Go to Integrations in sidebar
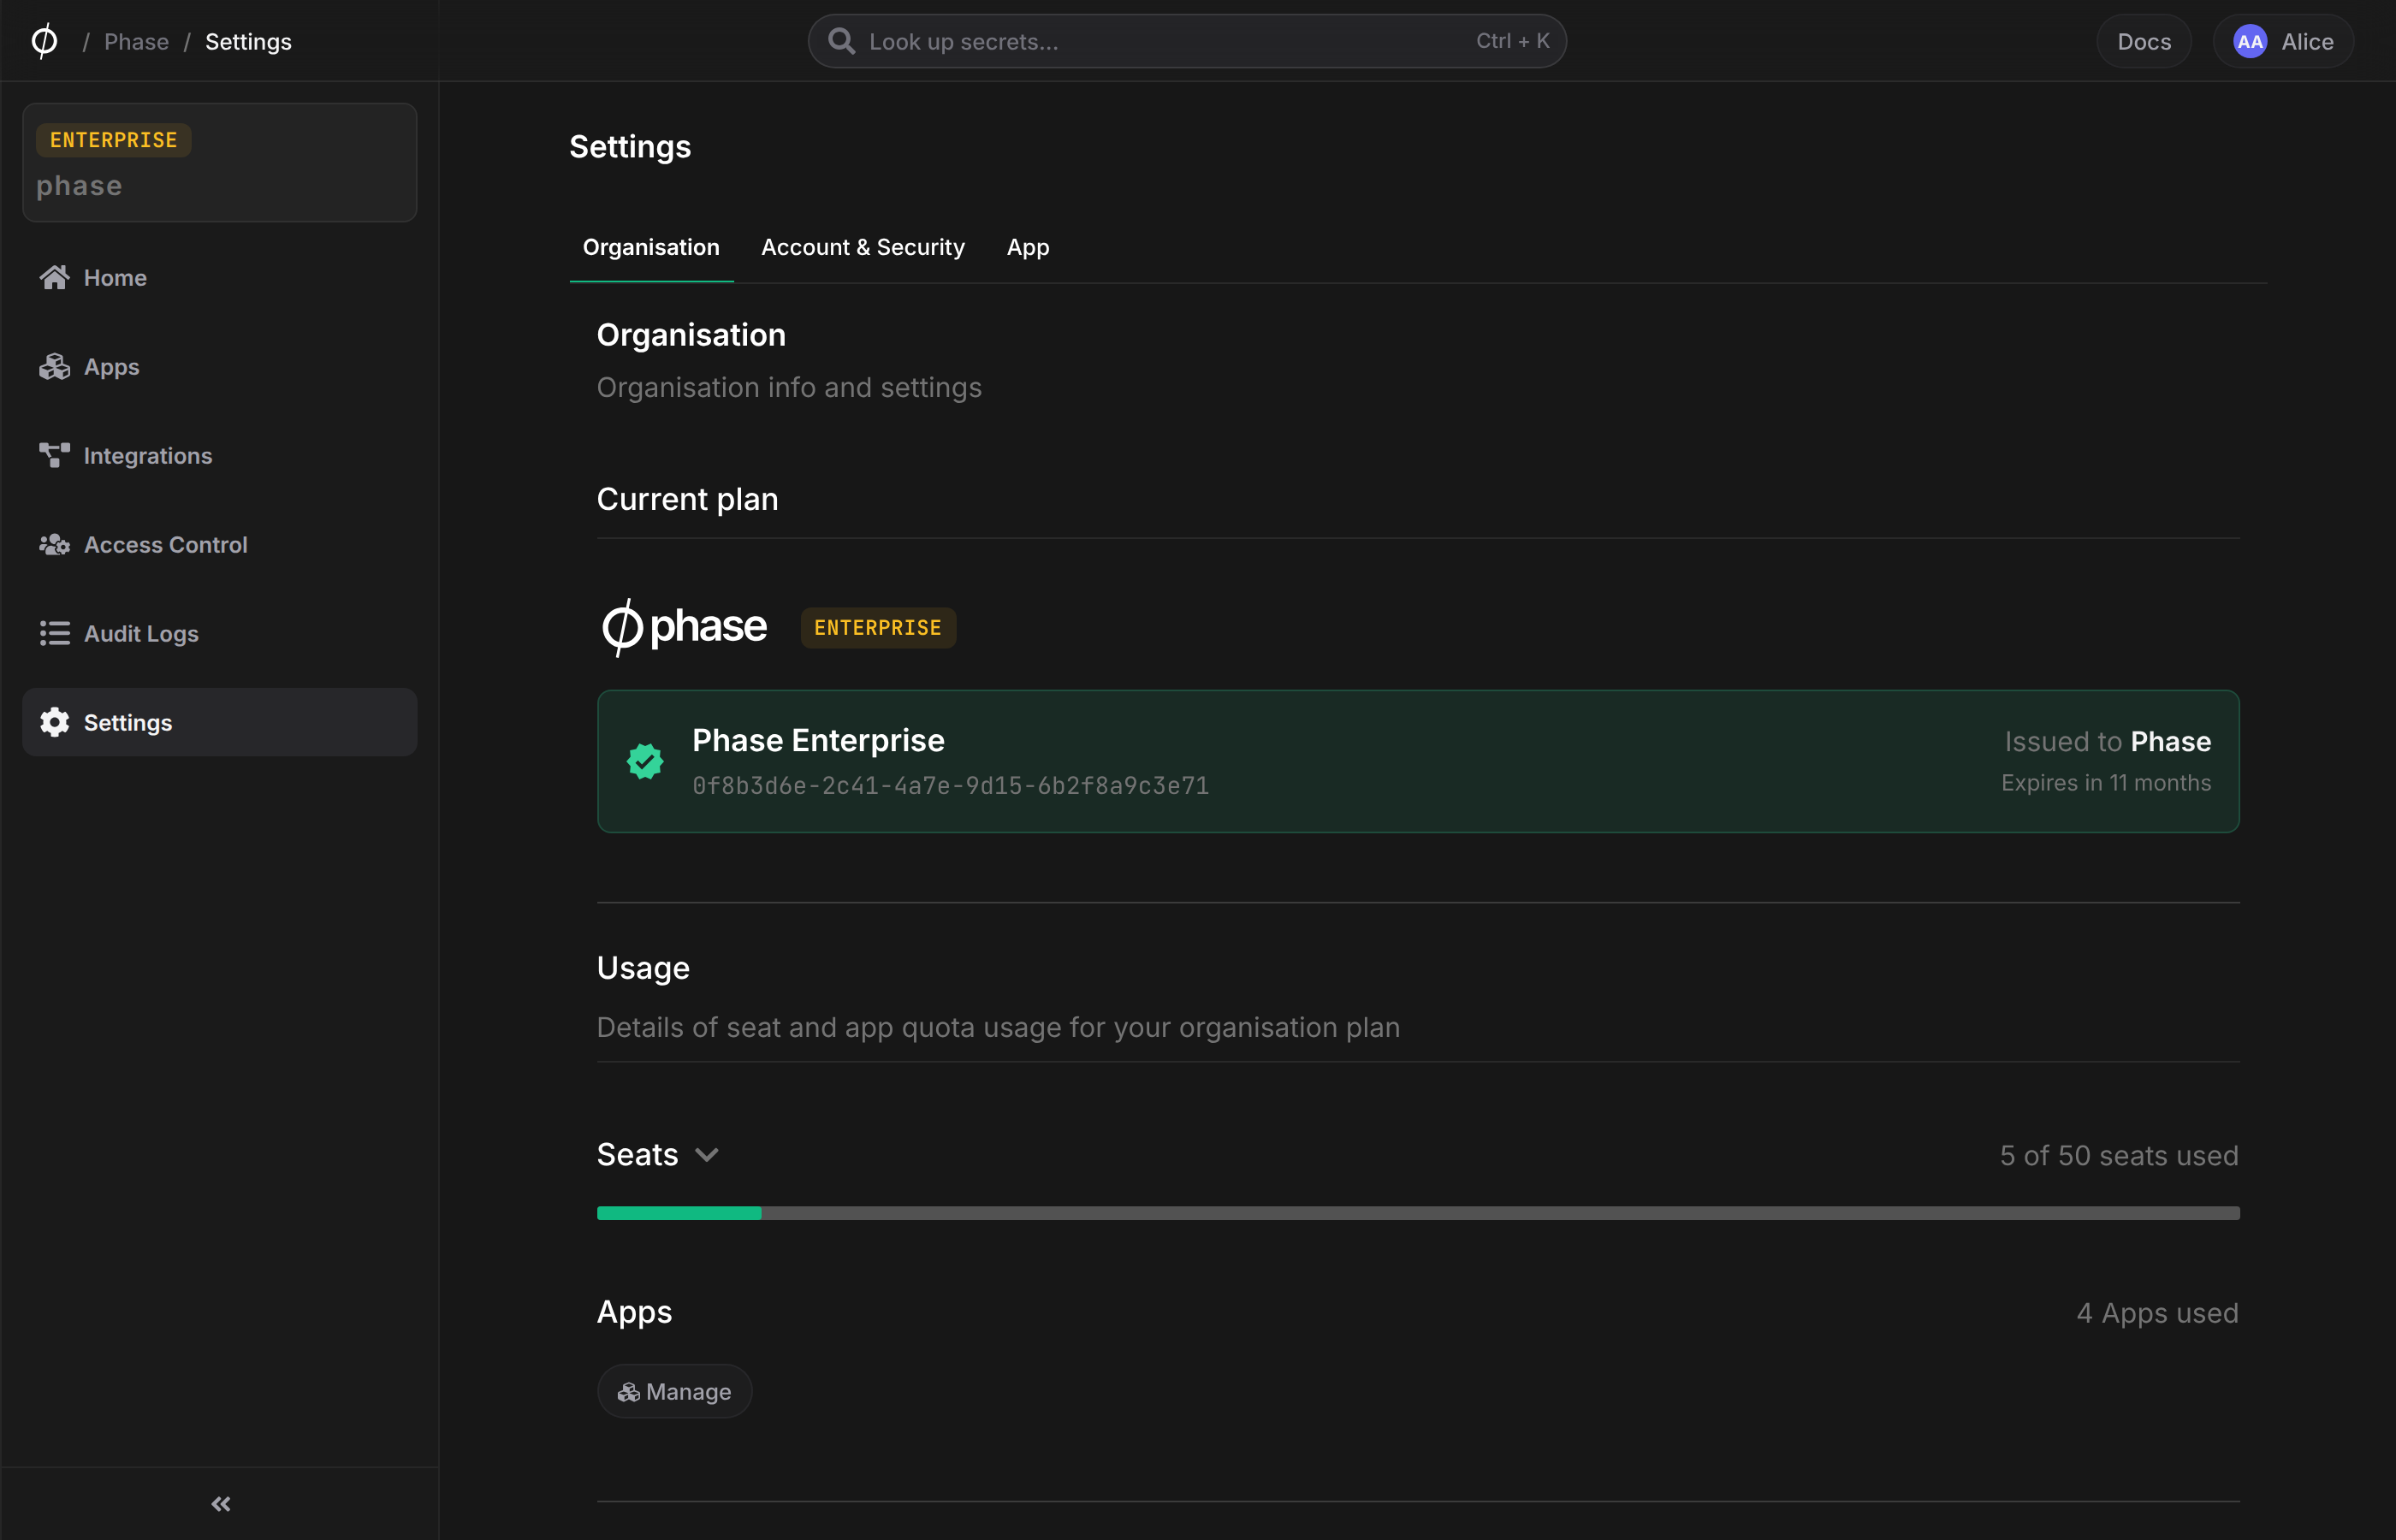Screen dimensions: 2396x1540 tap(219, 455)
